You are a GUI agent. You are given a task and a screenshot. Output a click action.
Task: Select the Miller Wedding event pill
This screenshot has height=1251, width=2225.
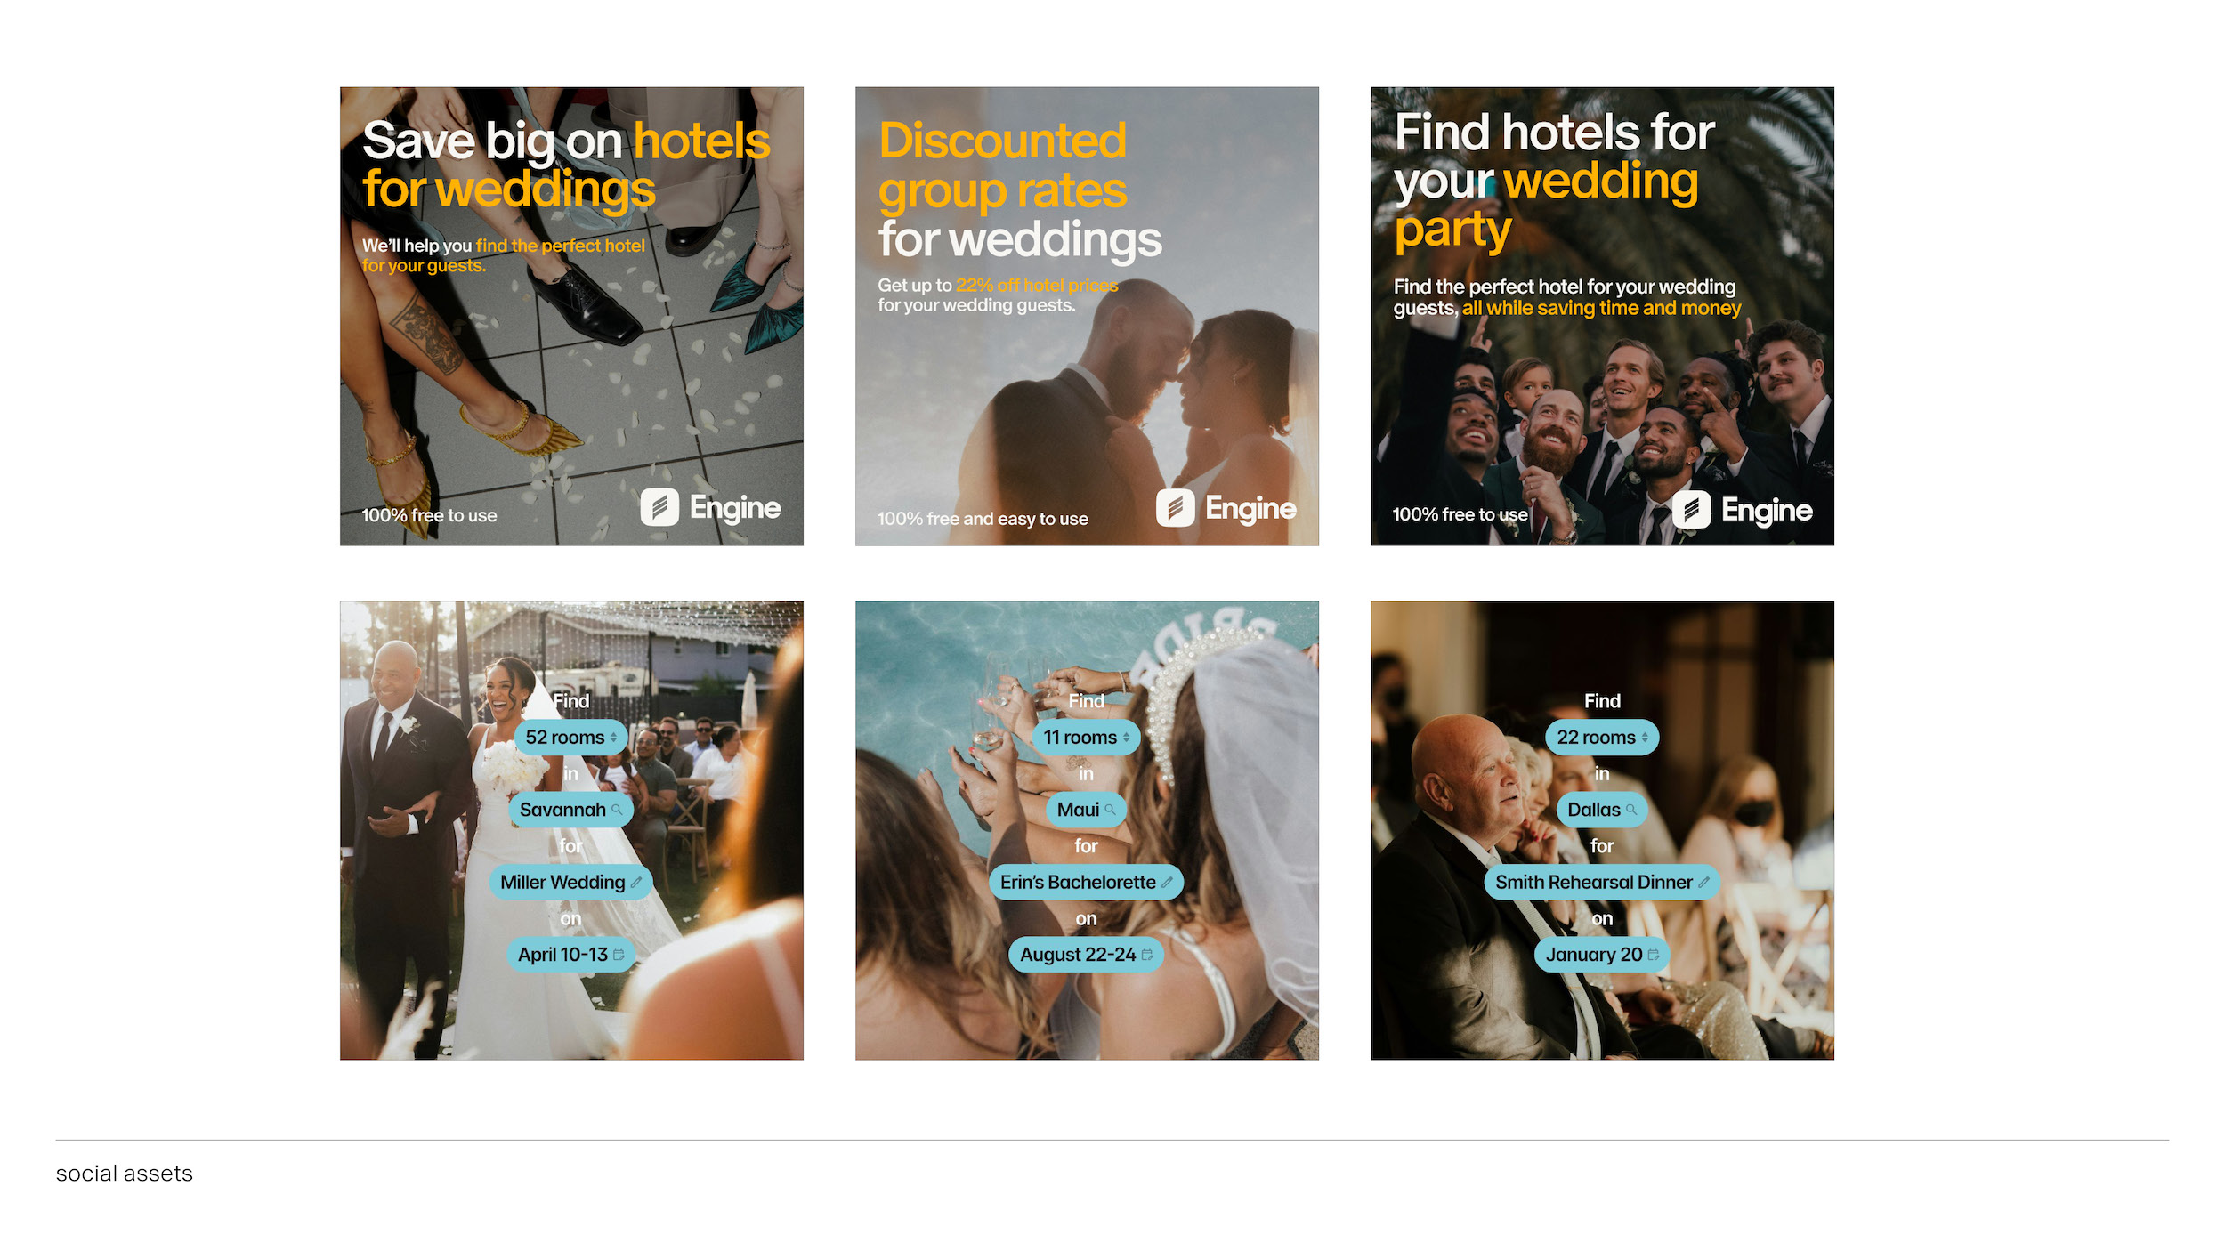[570, 883]
